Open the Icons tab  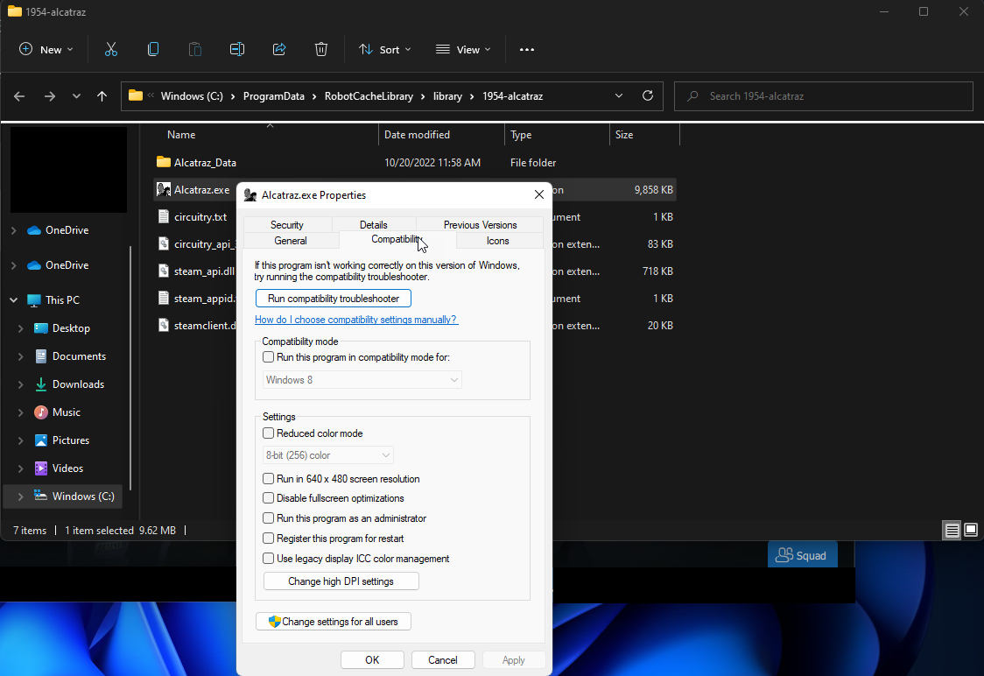[x=497, y=241]
